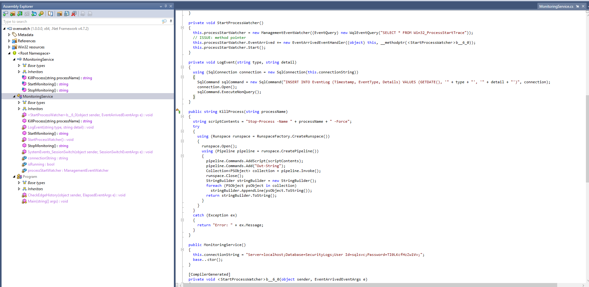Select processStartWatcher field in tree
589x287 pixels.
pyautogui.click(x=68, y=170)
